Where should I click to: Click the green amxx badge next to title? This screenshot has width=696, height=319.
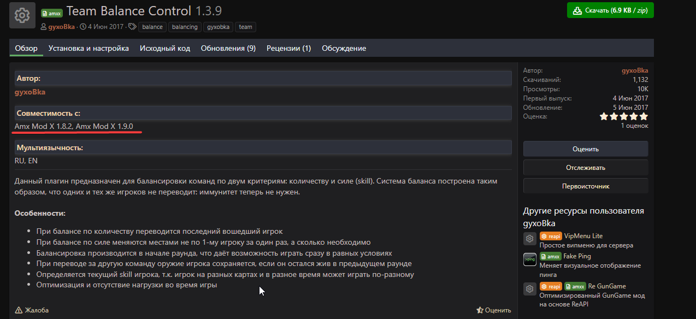pyautogui.click(x=52, y=13)
